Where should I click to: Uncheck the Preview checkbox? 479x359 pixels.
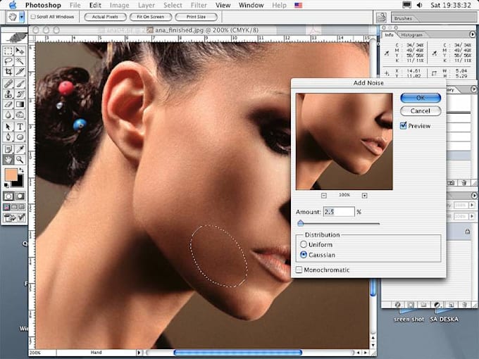point(403,126)
